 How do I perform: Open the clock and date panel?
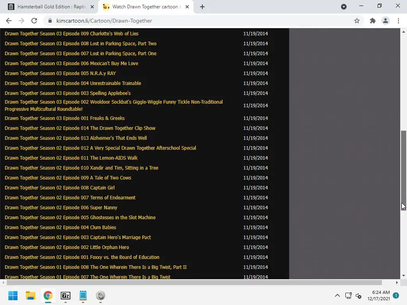378,295
